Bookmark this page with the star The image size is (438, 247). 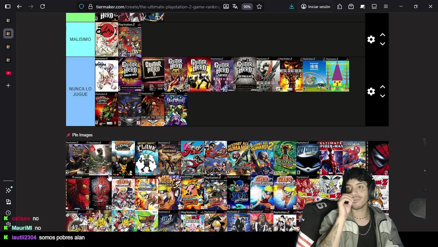tap(259, 7)
